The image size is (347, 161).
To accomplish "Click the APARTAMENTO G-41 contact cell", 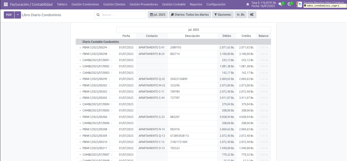I will point(151,47).
